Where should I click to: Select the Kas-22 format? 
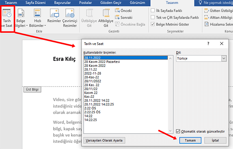pos(126,97)
